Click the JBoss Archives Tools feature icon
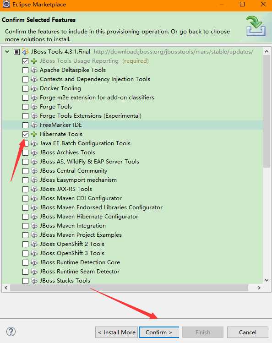 pos(34,152)
